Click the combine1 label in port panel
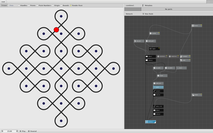This screenshot has height=133, width=213. pos(130,5)
